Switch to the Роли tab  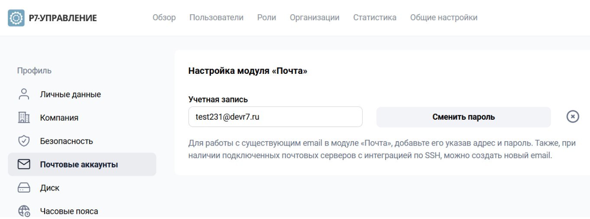pos(266,18)
